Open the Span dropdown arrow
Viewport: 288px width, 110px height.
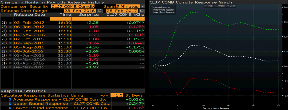tap(143, 7)
